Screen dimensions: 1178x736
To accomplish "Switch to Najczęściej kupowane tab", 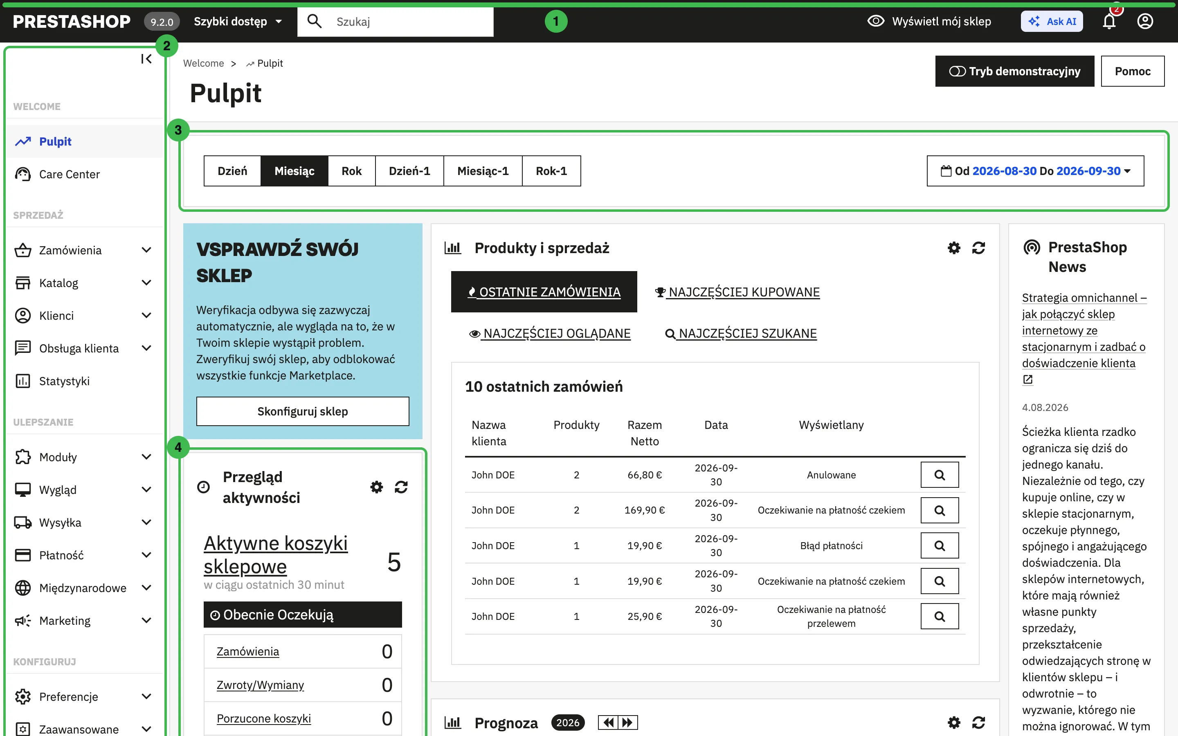I will [x=737, y=292].
